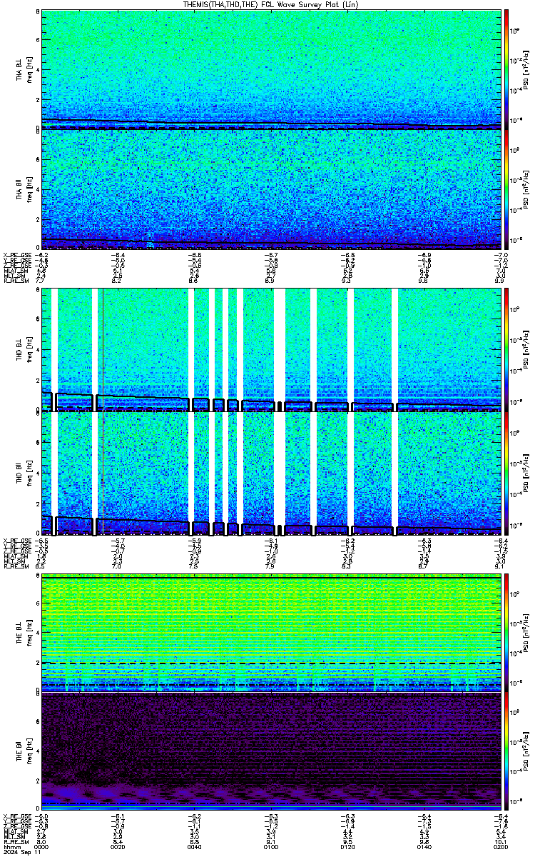Click the red vertical line in THD B-perpendicular panel
The image size is (535, 857).
pyautogui.click(x=103, y=349)
